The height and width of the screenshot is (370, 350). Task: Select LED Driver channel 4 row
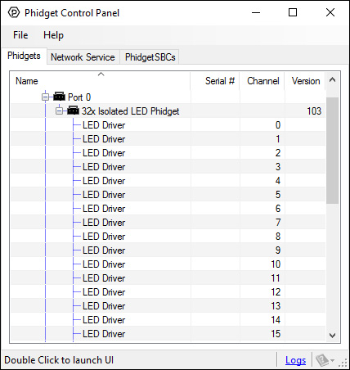168,181
